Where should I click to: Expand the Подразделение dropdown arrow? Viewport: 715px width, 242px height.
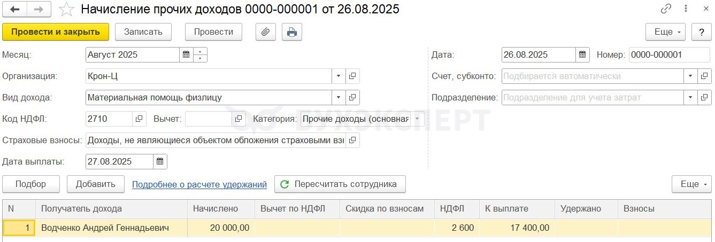click(690, 98)
